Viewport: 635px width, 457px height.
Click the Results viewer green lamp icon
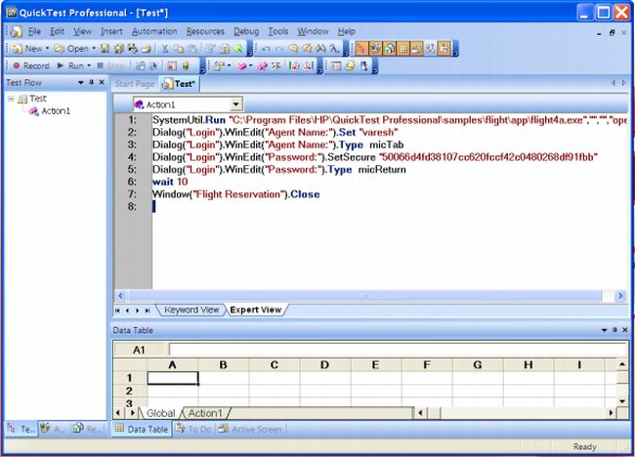click(186, 65)
